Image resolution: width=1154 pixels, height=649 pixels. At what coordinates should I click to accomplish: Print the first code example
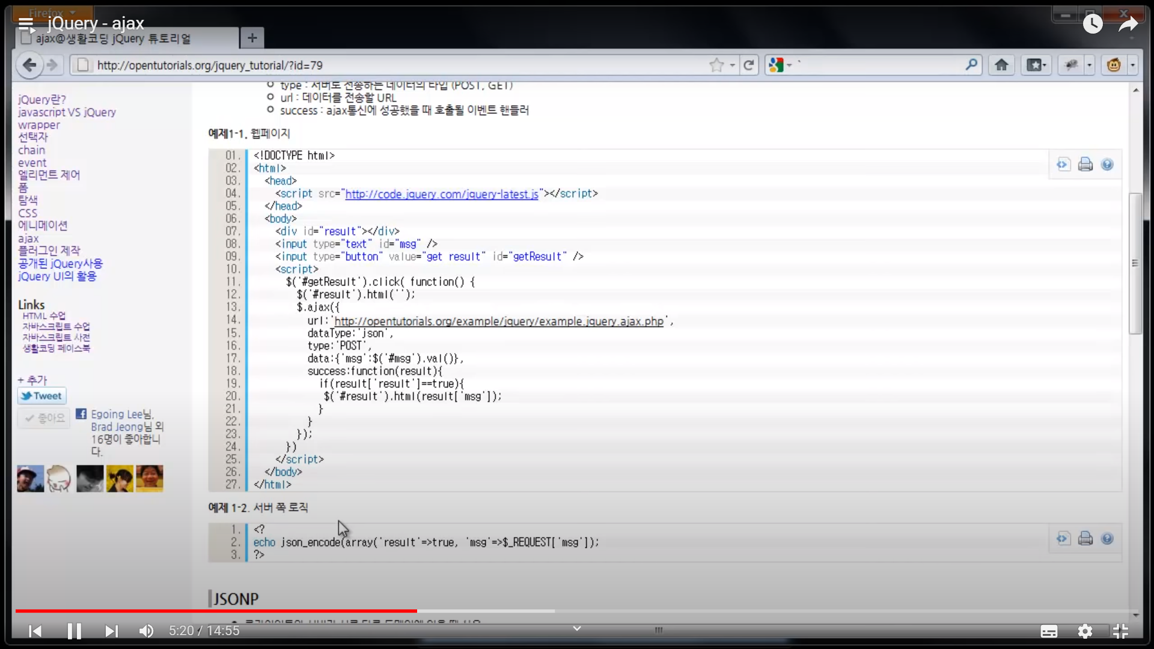tap(1085, 165)
